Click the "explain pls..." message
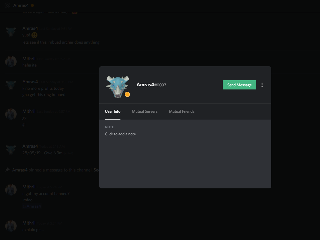Image resolution: width=320 pixels, height=240 pixels. [x=33, y=230]
